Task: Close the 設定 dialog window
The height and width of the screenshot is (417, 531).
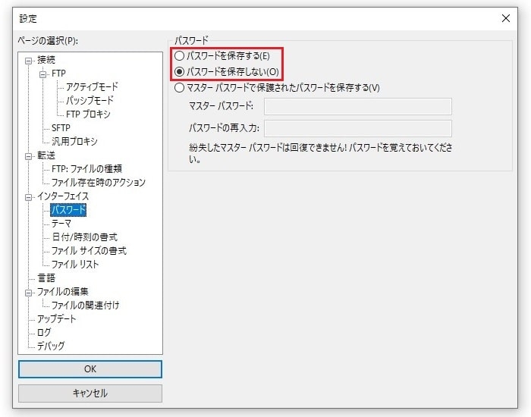Action: click(x=506, y=17)
